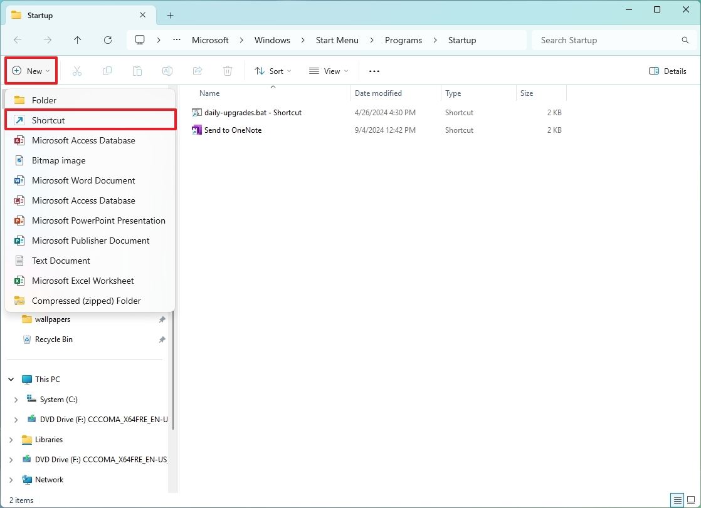Viewport: 701px width, 508px height.
Task: Click the Refresh icon in the address bar
Action: 107,39
